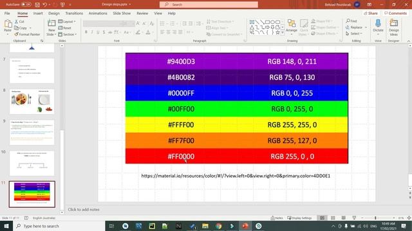This screenshot has height=231, width=412.
Task: Click the Reset slide button
Action: point(65,28)
